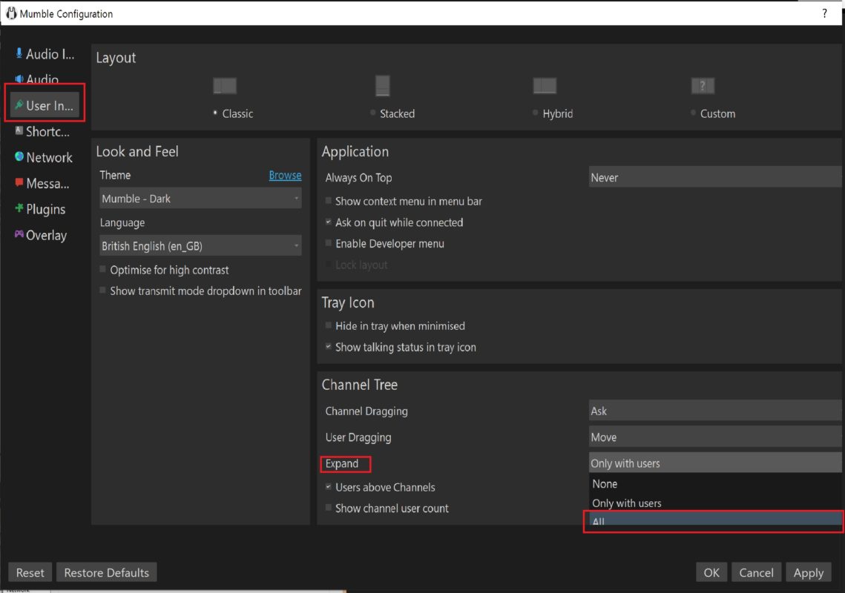Click the Browse theme link

pos(285,175)
